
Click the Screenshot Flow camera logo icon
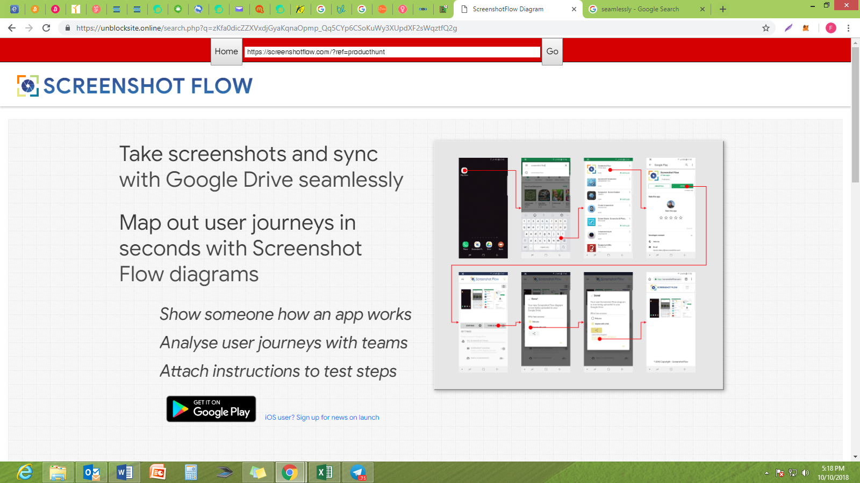(x=28, y=86)
